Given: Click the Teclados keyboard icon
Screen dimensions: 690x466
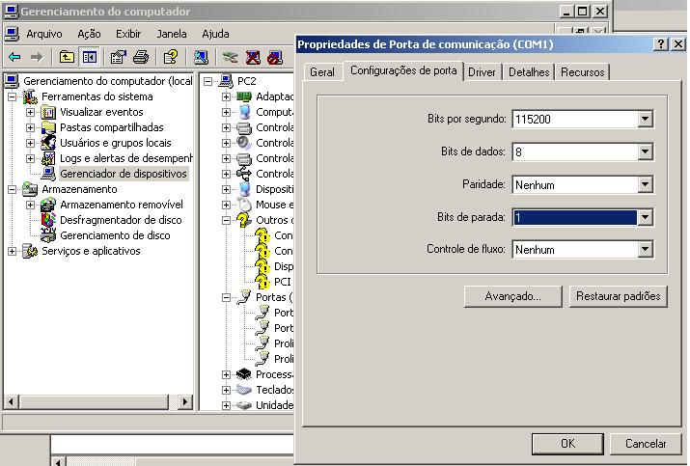Looking at the screenshot, I should click(x=244, y=390).
